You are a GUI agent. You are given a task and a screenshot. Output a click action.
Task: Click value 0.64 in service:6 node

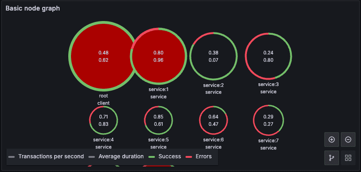click(213, 117)
